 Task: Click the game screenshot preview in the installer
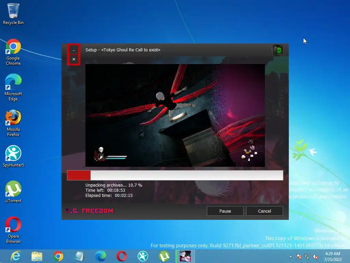(175, 115)
